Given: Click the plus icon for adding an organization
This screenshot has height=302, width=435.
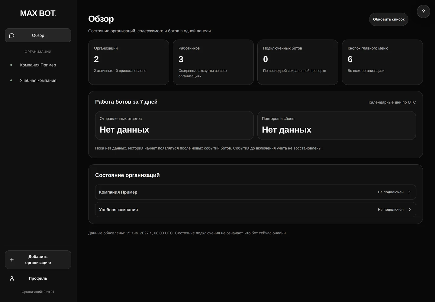Looking at the screenshot, I should [12, 260].
